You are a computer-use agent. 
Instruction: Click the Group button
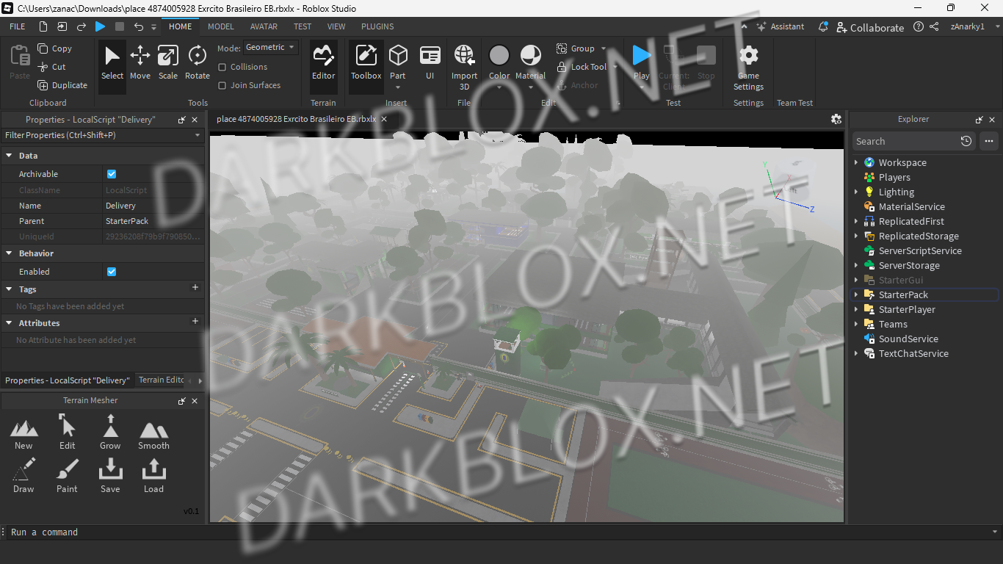click(x=576, y=48)
